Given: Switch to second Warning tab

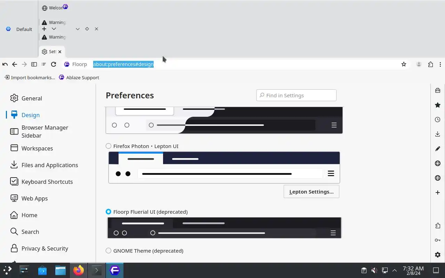Looking at the screenshot, I should (x=53, y=37).
